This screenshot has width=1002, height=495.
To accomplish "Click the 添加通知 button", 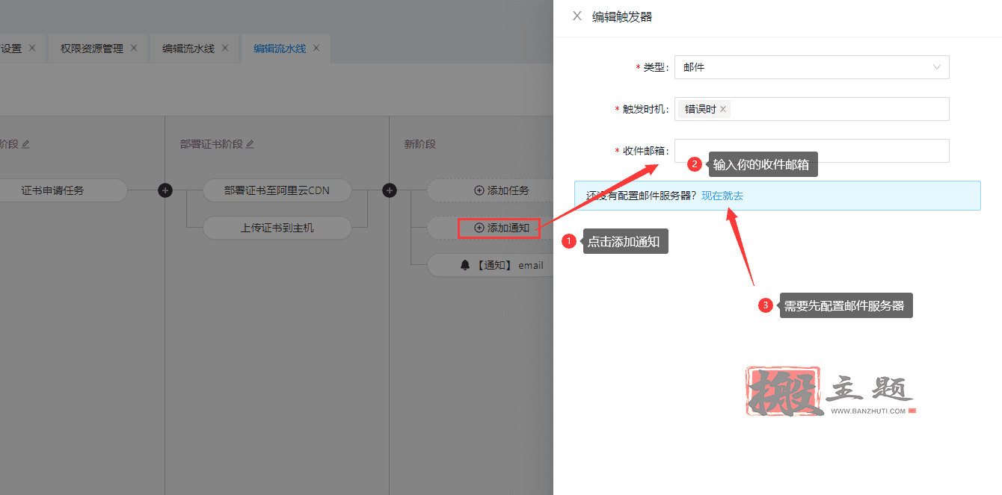I will 501,228.
